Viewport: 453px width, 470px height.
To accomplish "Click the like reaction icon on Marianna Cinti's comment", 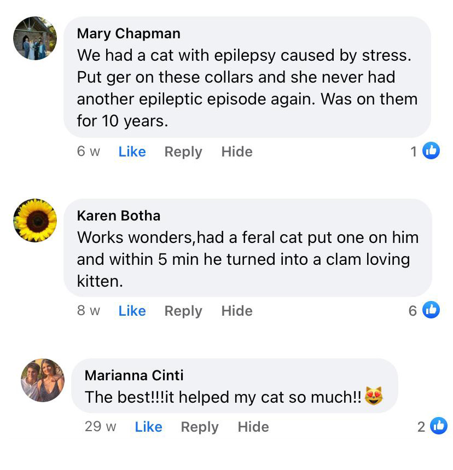I will coord(438,426).
